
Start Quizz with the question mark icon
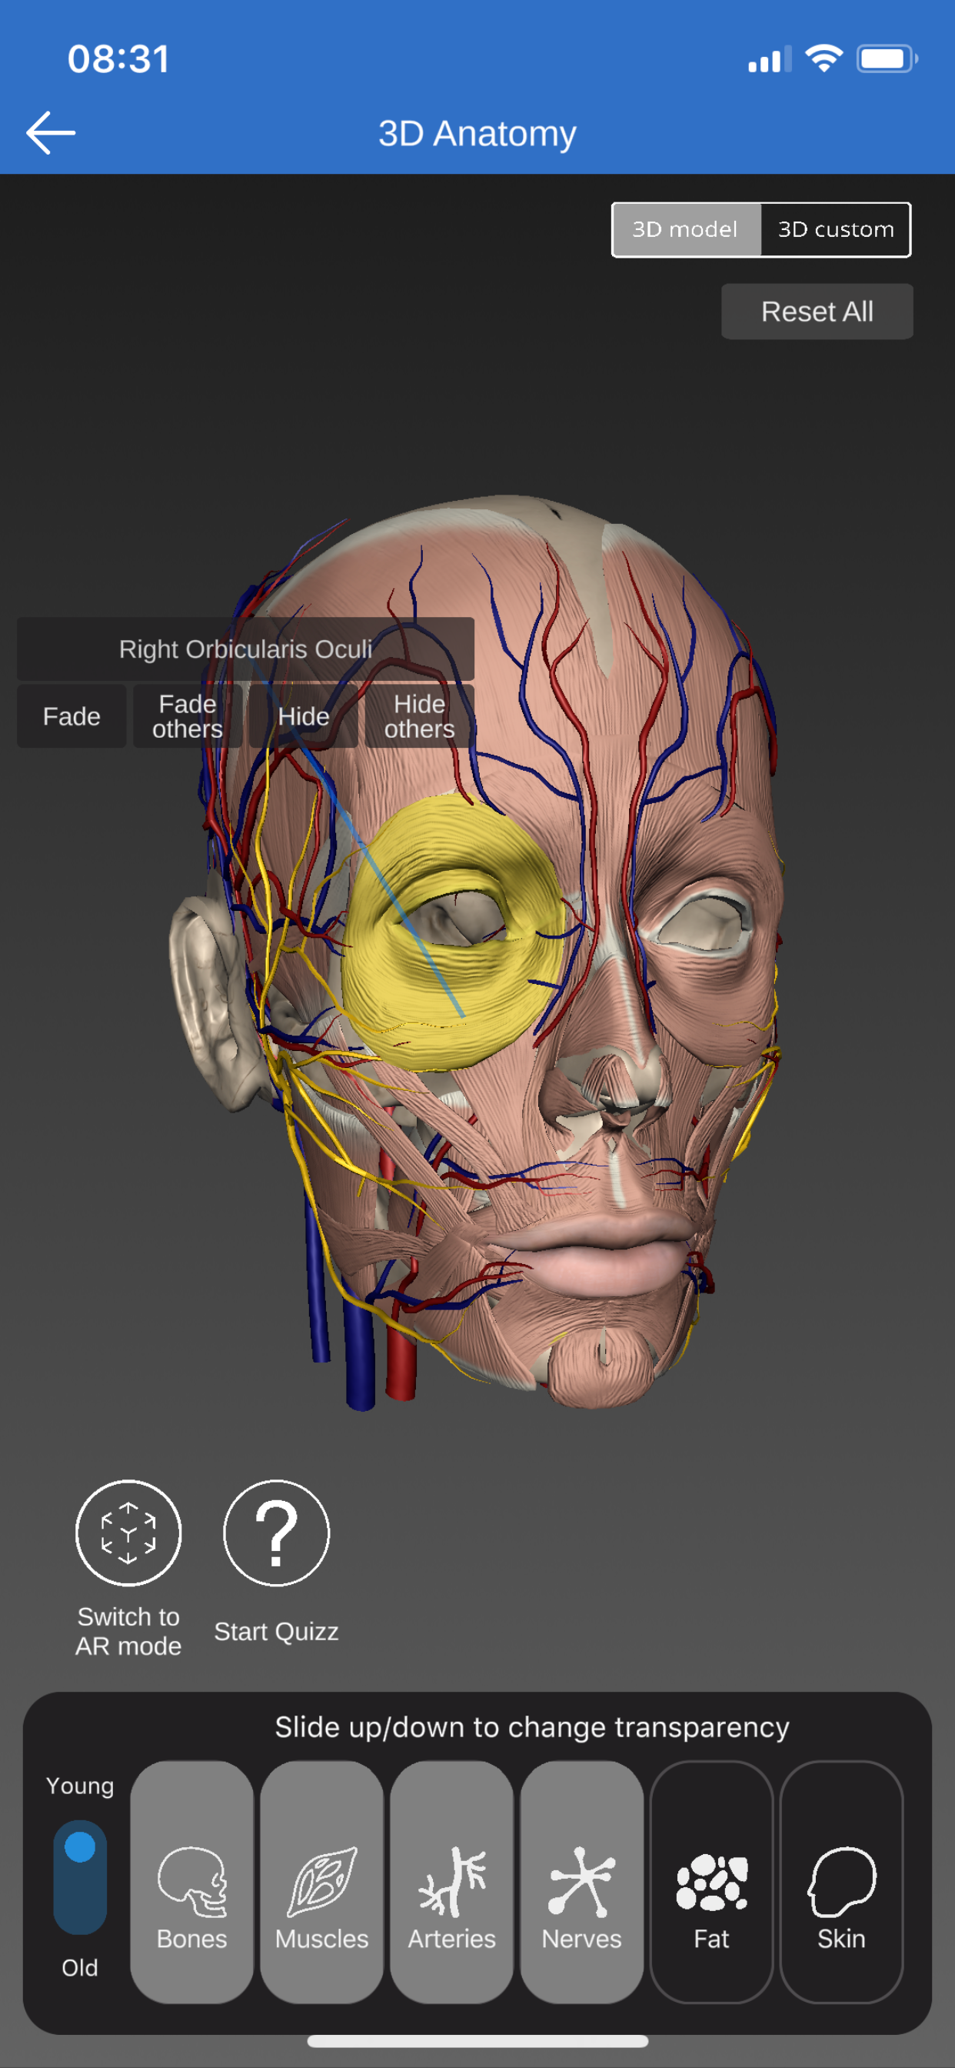click(x=276, y=1533)
